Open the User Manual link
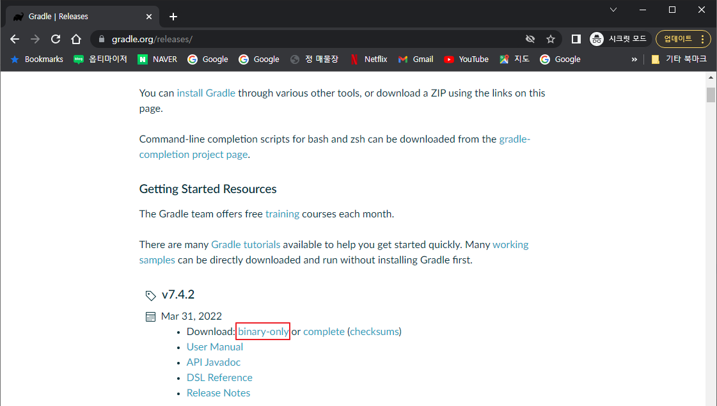 pyautogui.click(x=214, y=347)
